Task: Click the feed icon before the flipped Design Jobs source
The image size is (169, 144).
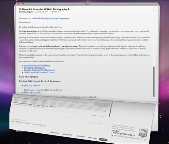Action: (x=112, y=135)
